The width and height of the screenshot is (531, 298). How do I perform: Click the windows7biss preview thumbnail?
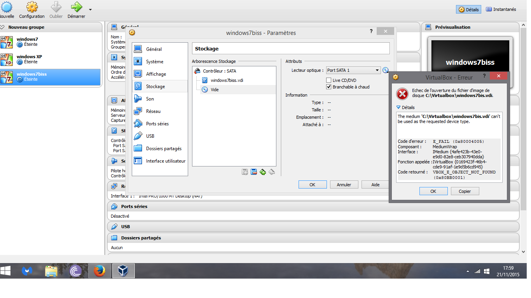(x=470, y=62)
